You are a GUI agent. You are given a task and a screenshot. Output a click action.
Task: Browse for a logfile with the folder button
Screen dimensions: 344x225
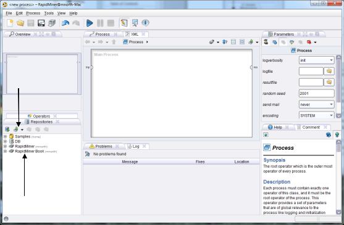click(x=329, y=71)
